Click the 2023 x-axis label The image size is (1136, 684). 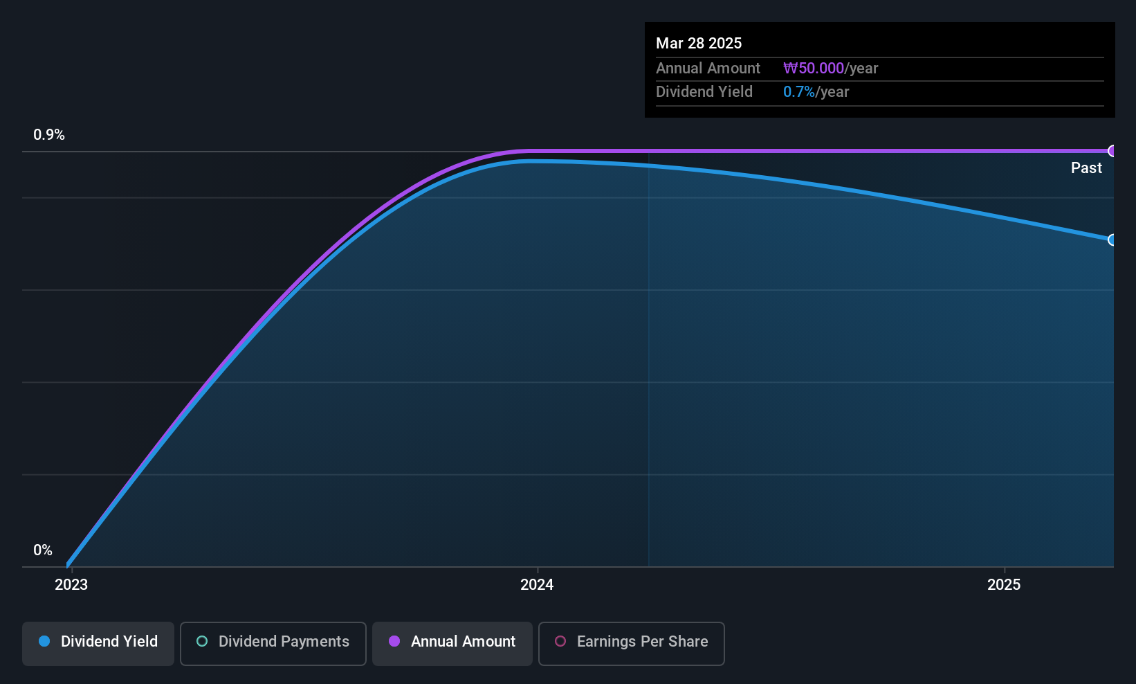click(x=71, y=585)
